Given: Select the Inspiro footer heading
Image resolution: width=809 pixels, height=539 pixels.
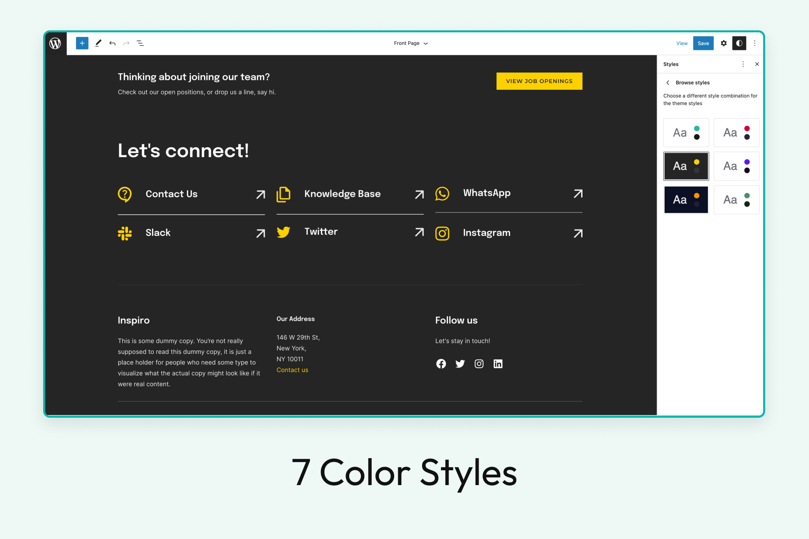Looking at the screenshot, I should click(133, 320).
